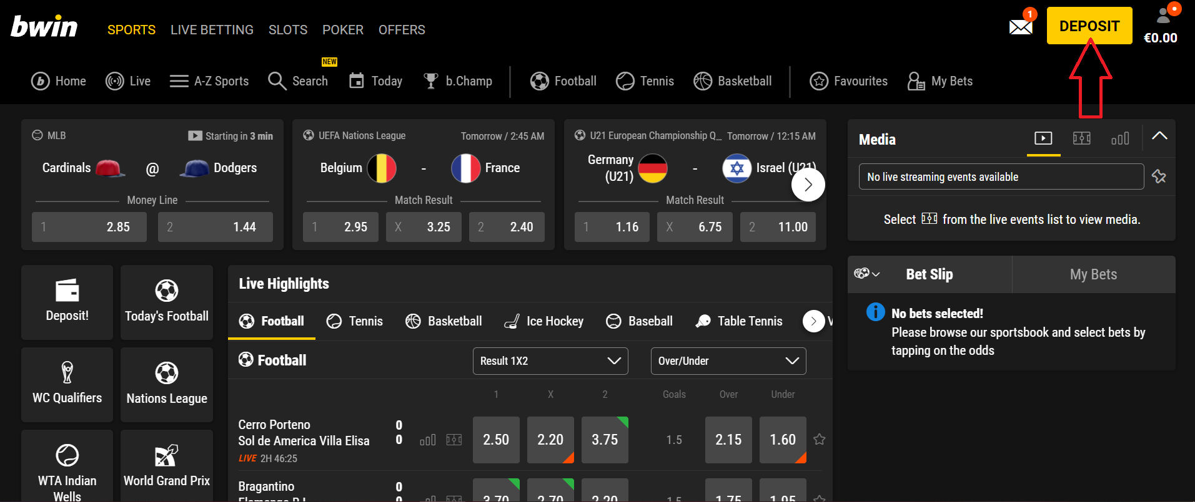Bet on France to win at 2.40

(x=507, y=227)
